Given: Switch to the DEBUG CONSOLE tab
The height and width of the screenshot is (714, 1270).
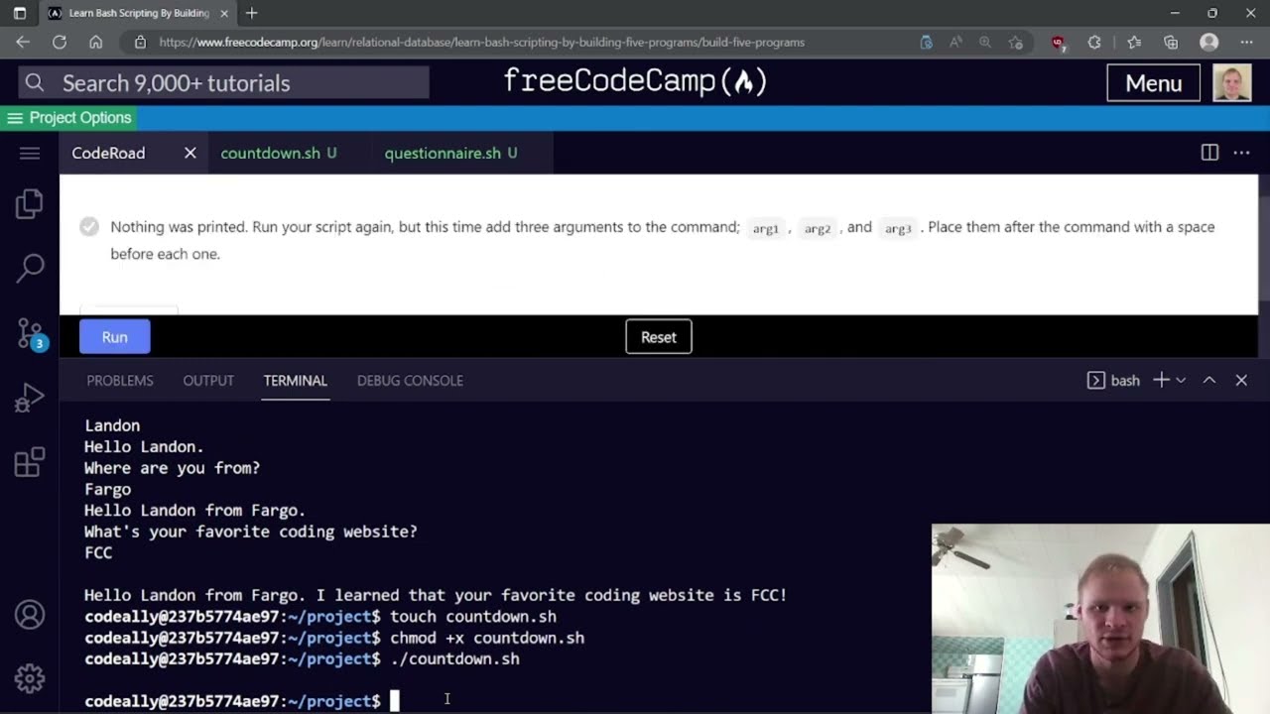Looking at the screenshot, I should click(x=410, y=380).
